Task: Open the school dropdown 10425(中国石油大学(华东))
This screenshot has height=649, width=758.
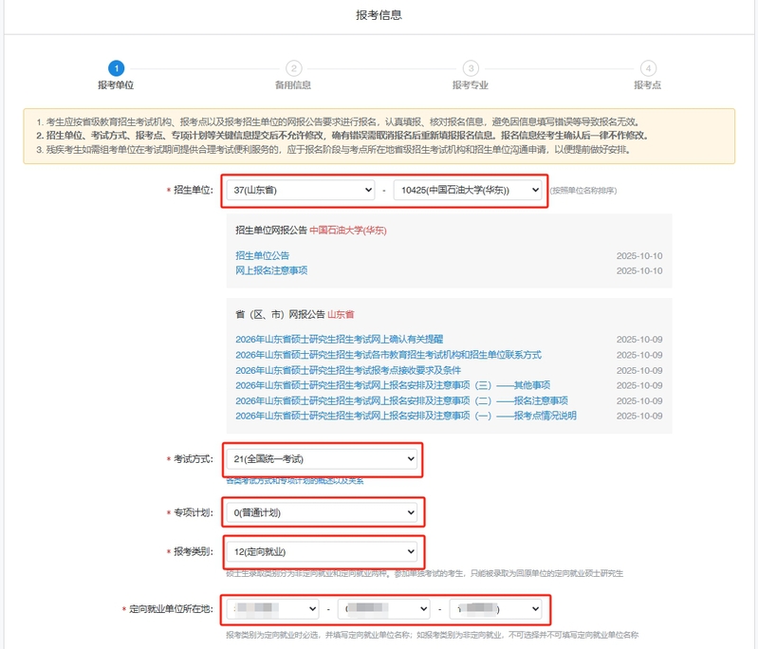Action: point(468,191)
